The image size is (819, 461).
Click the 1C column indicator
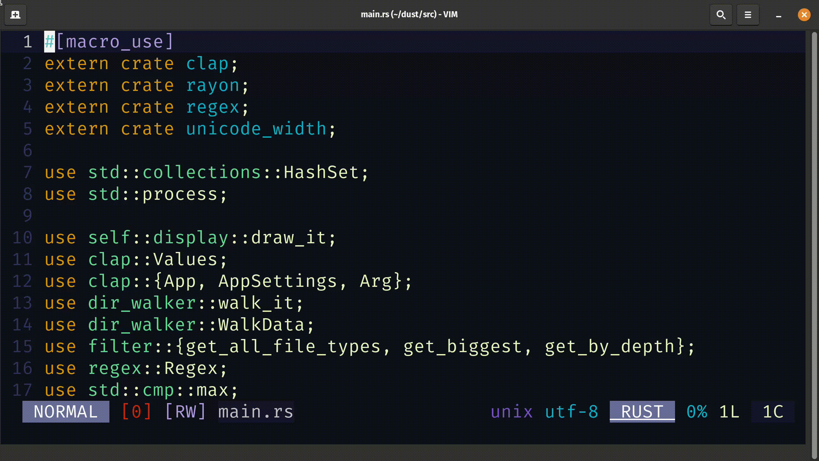click(x=773, y=411)
